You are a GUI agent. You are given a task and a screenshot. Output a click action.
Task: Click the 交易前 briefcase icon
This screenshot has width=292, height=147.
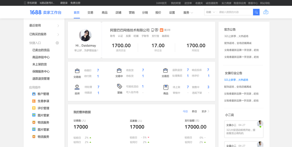77,71
